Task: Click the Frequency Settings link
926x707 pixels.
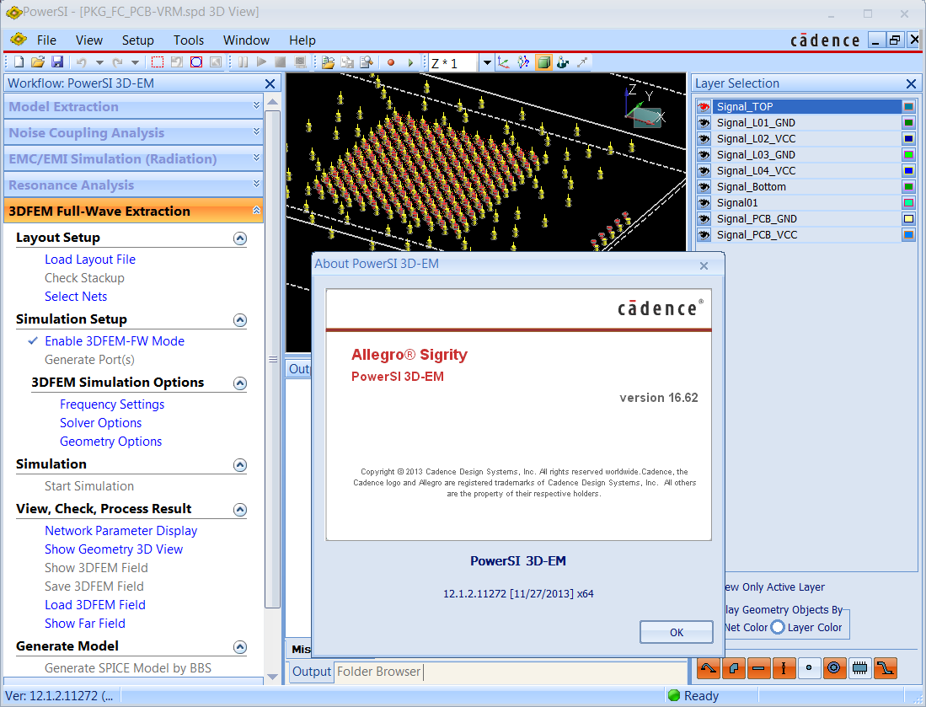Action: tap(111, 404)
